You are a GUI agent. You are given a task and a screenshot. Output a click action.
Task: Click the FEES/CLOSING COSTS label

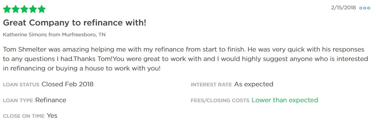[x=220, y=100]
